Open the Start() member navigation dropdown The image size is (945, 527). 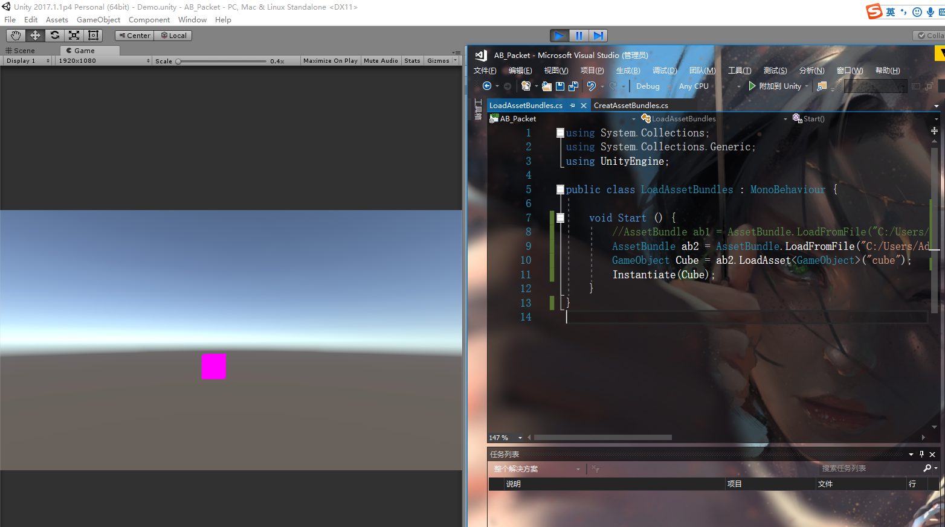(x=865, y=119)
